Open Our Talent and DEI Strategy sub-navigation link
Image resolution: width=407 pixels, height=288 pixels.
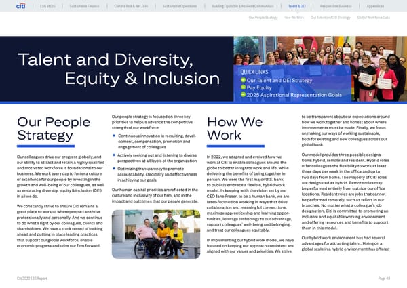coord(330,18)
